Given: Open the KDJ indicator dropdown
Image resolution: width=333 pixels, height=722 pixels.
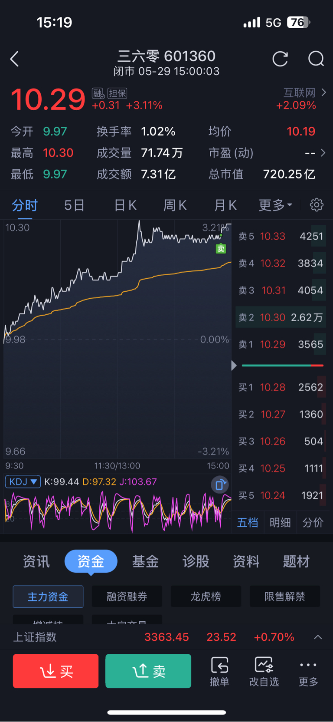Looking at the screenshot, I should coord(23,481).
